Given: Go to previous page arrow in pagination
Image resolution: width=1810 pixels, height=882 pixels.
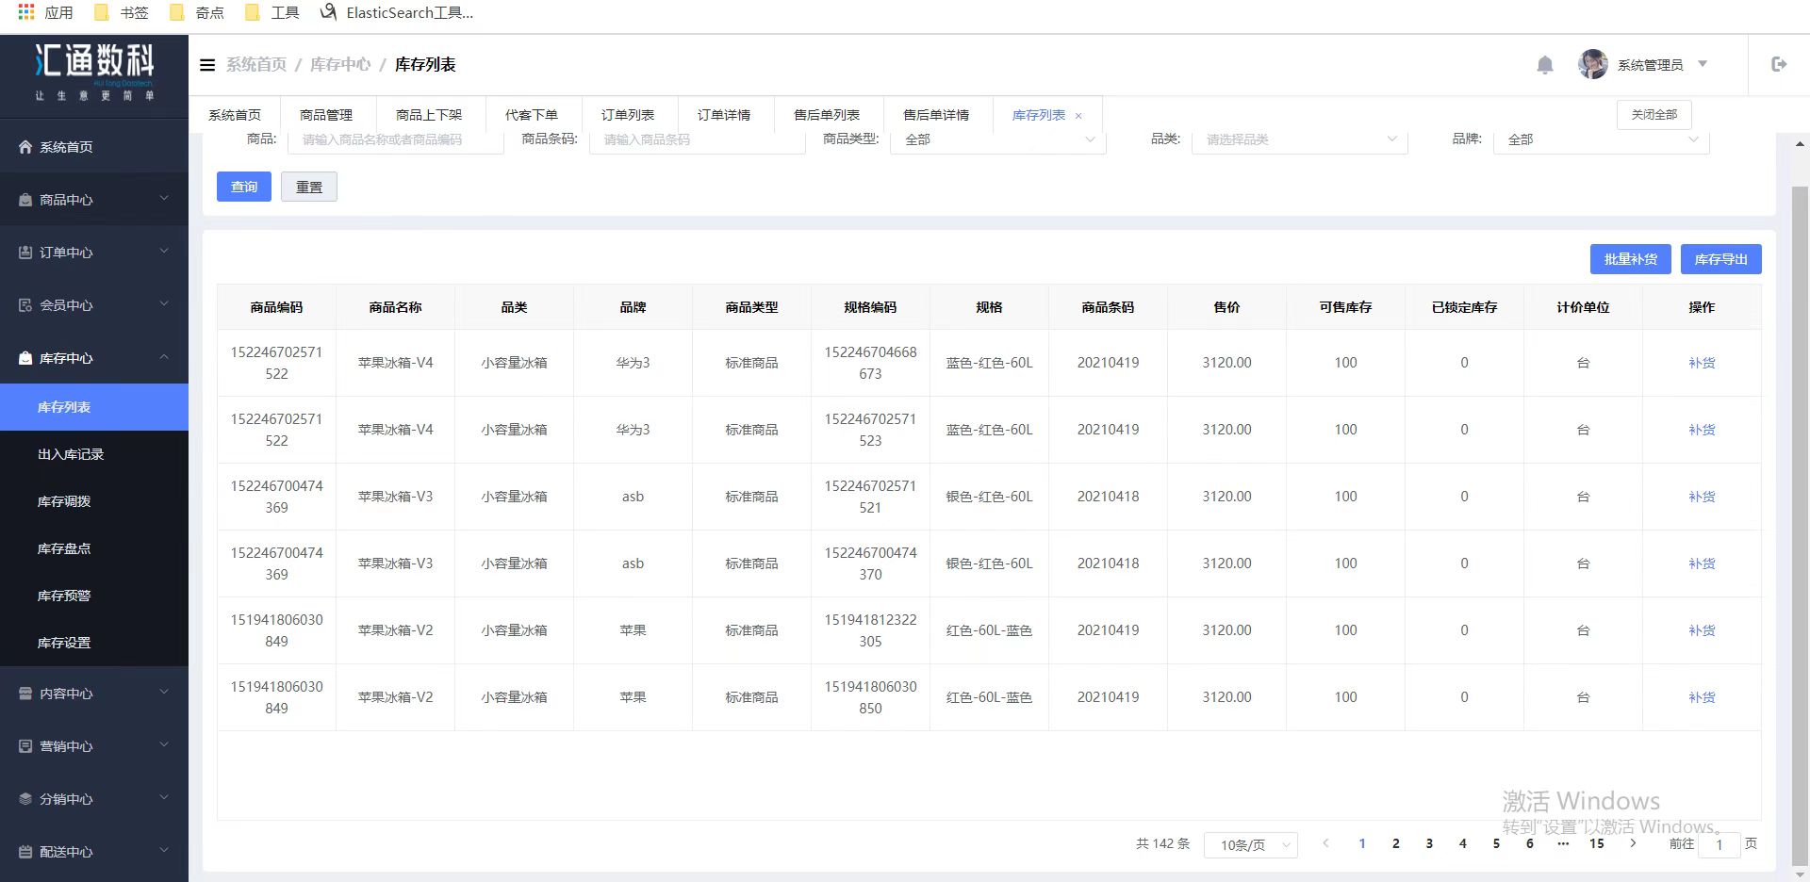Looking at the screenshot, I should click(1325, 843).
